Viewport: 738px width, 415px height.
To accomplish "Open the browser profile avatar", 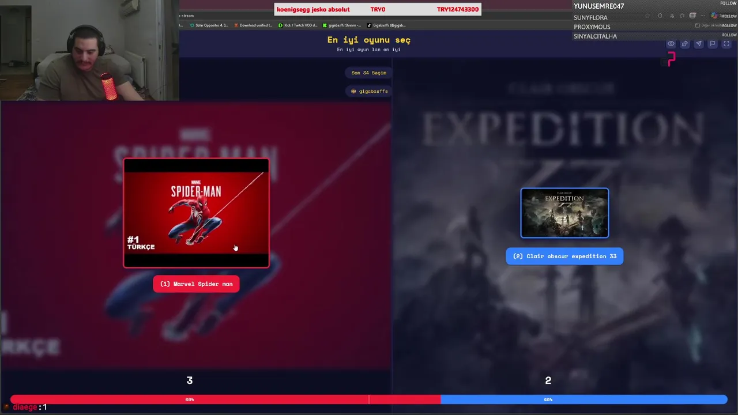I will 692,16.
